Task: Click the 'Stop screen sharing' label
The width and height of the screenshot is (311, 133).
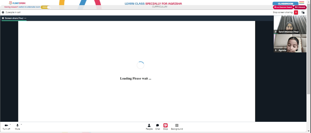Action: (283, 12)
